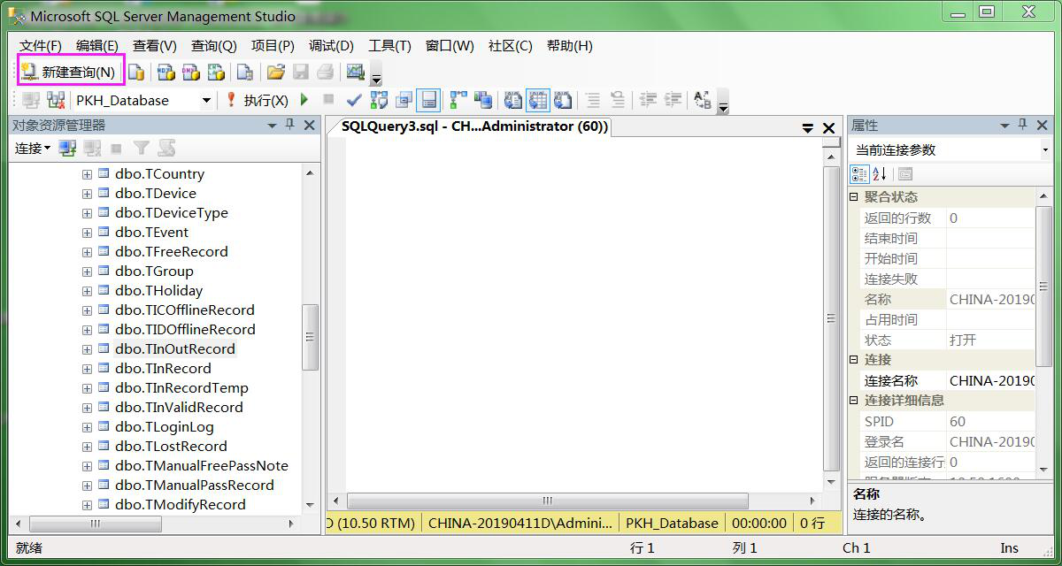The width and height of the screenshot is (1062, 566).
Task: Click the Print icon in toolbar
Action: pyautogui.click(x=326, y=73)
